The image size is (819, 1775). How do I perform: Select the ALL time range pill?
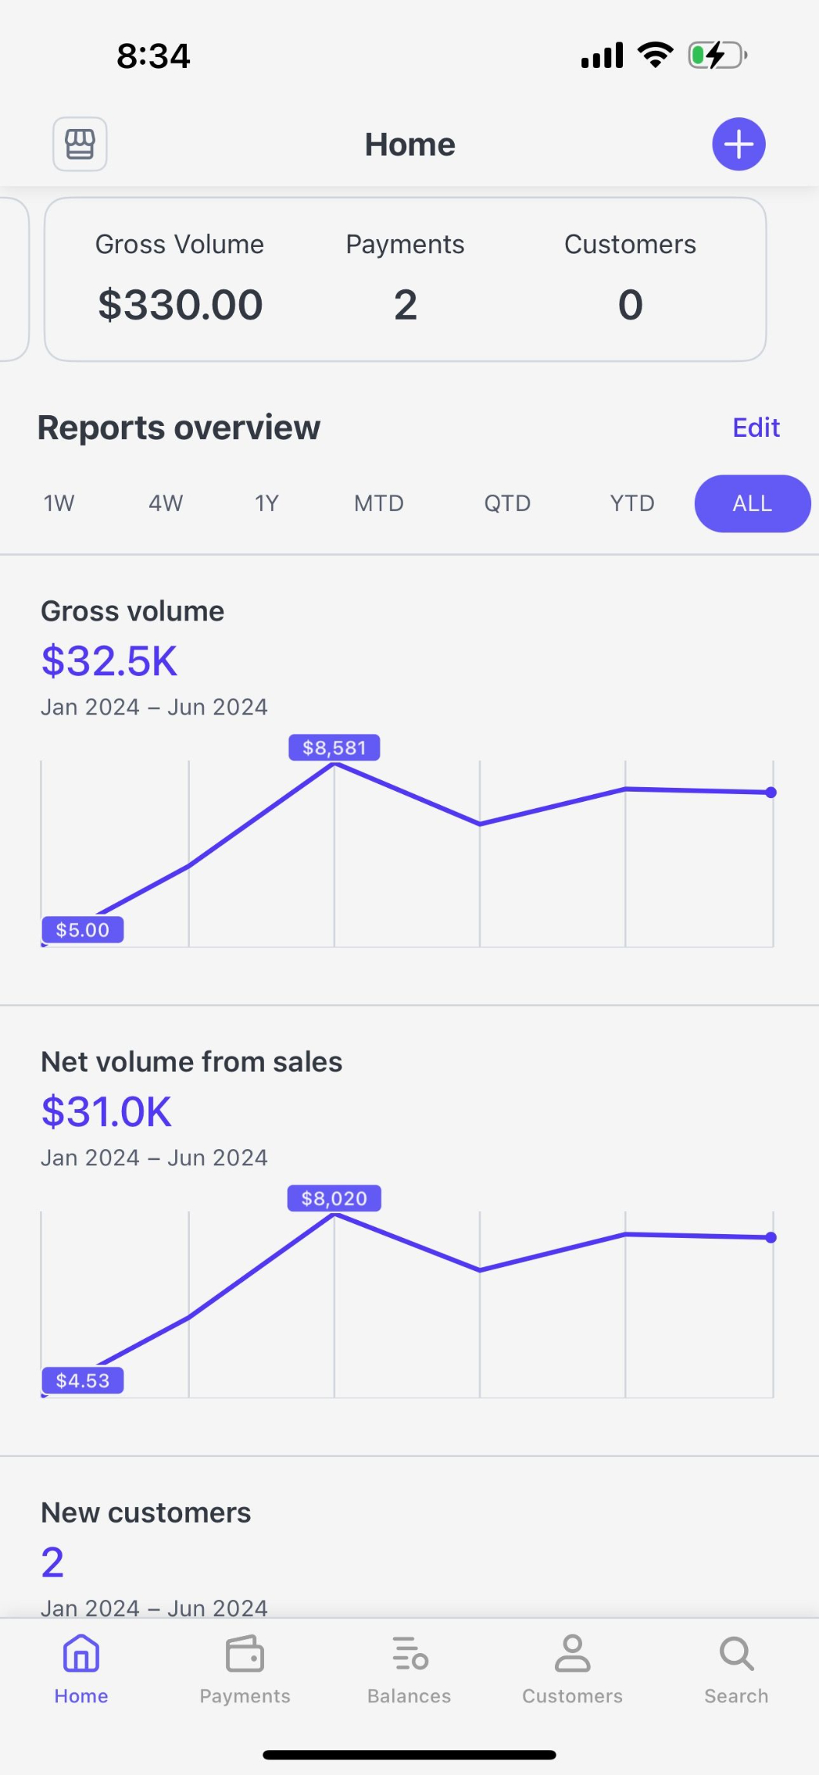click(x=752, y=503)
